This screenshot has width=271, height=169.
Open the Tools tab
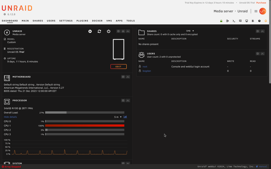tap(131, 21)
